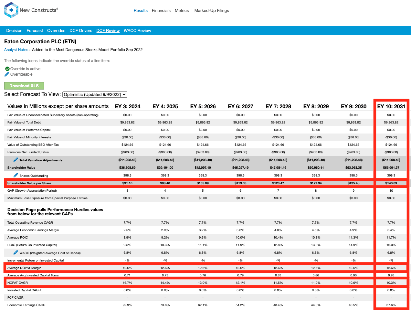Click the Average Economic Earnings Margin label
Screen dimensions: 411x310
[x=33, y=230]
